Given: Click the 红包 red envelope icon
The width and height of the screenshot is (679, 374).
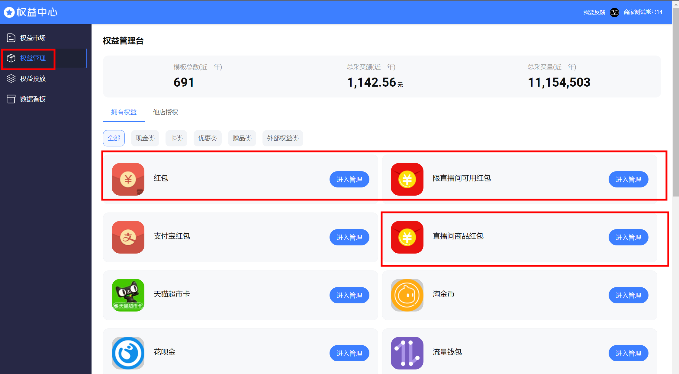Looking at the screenshot, I should point(128,179).
